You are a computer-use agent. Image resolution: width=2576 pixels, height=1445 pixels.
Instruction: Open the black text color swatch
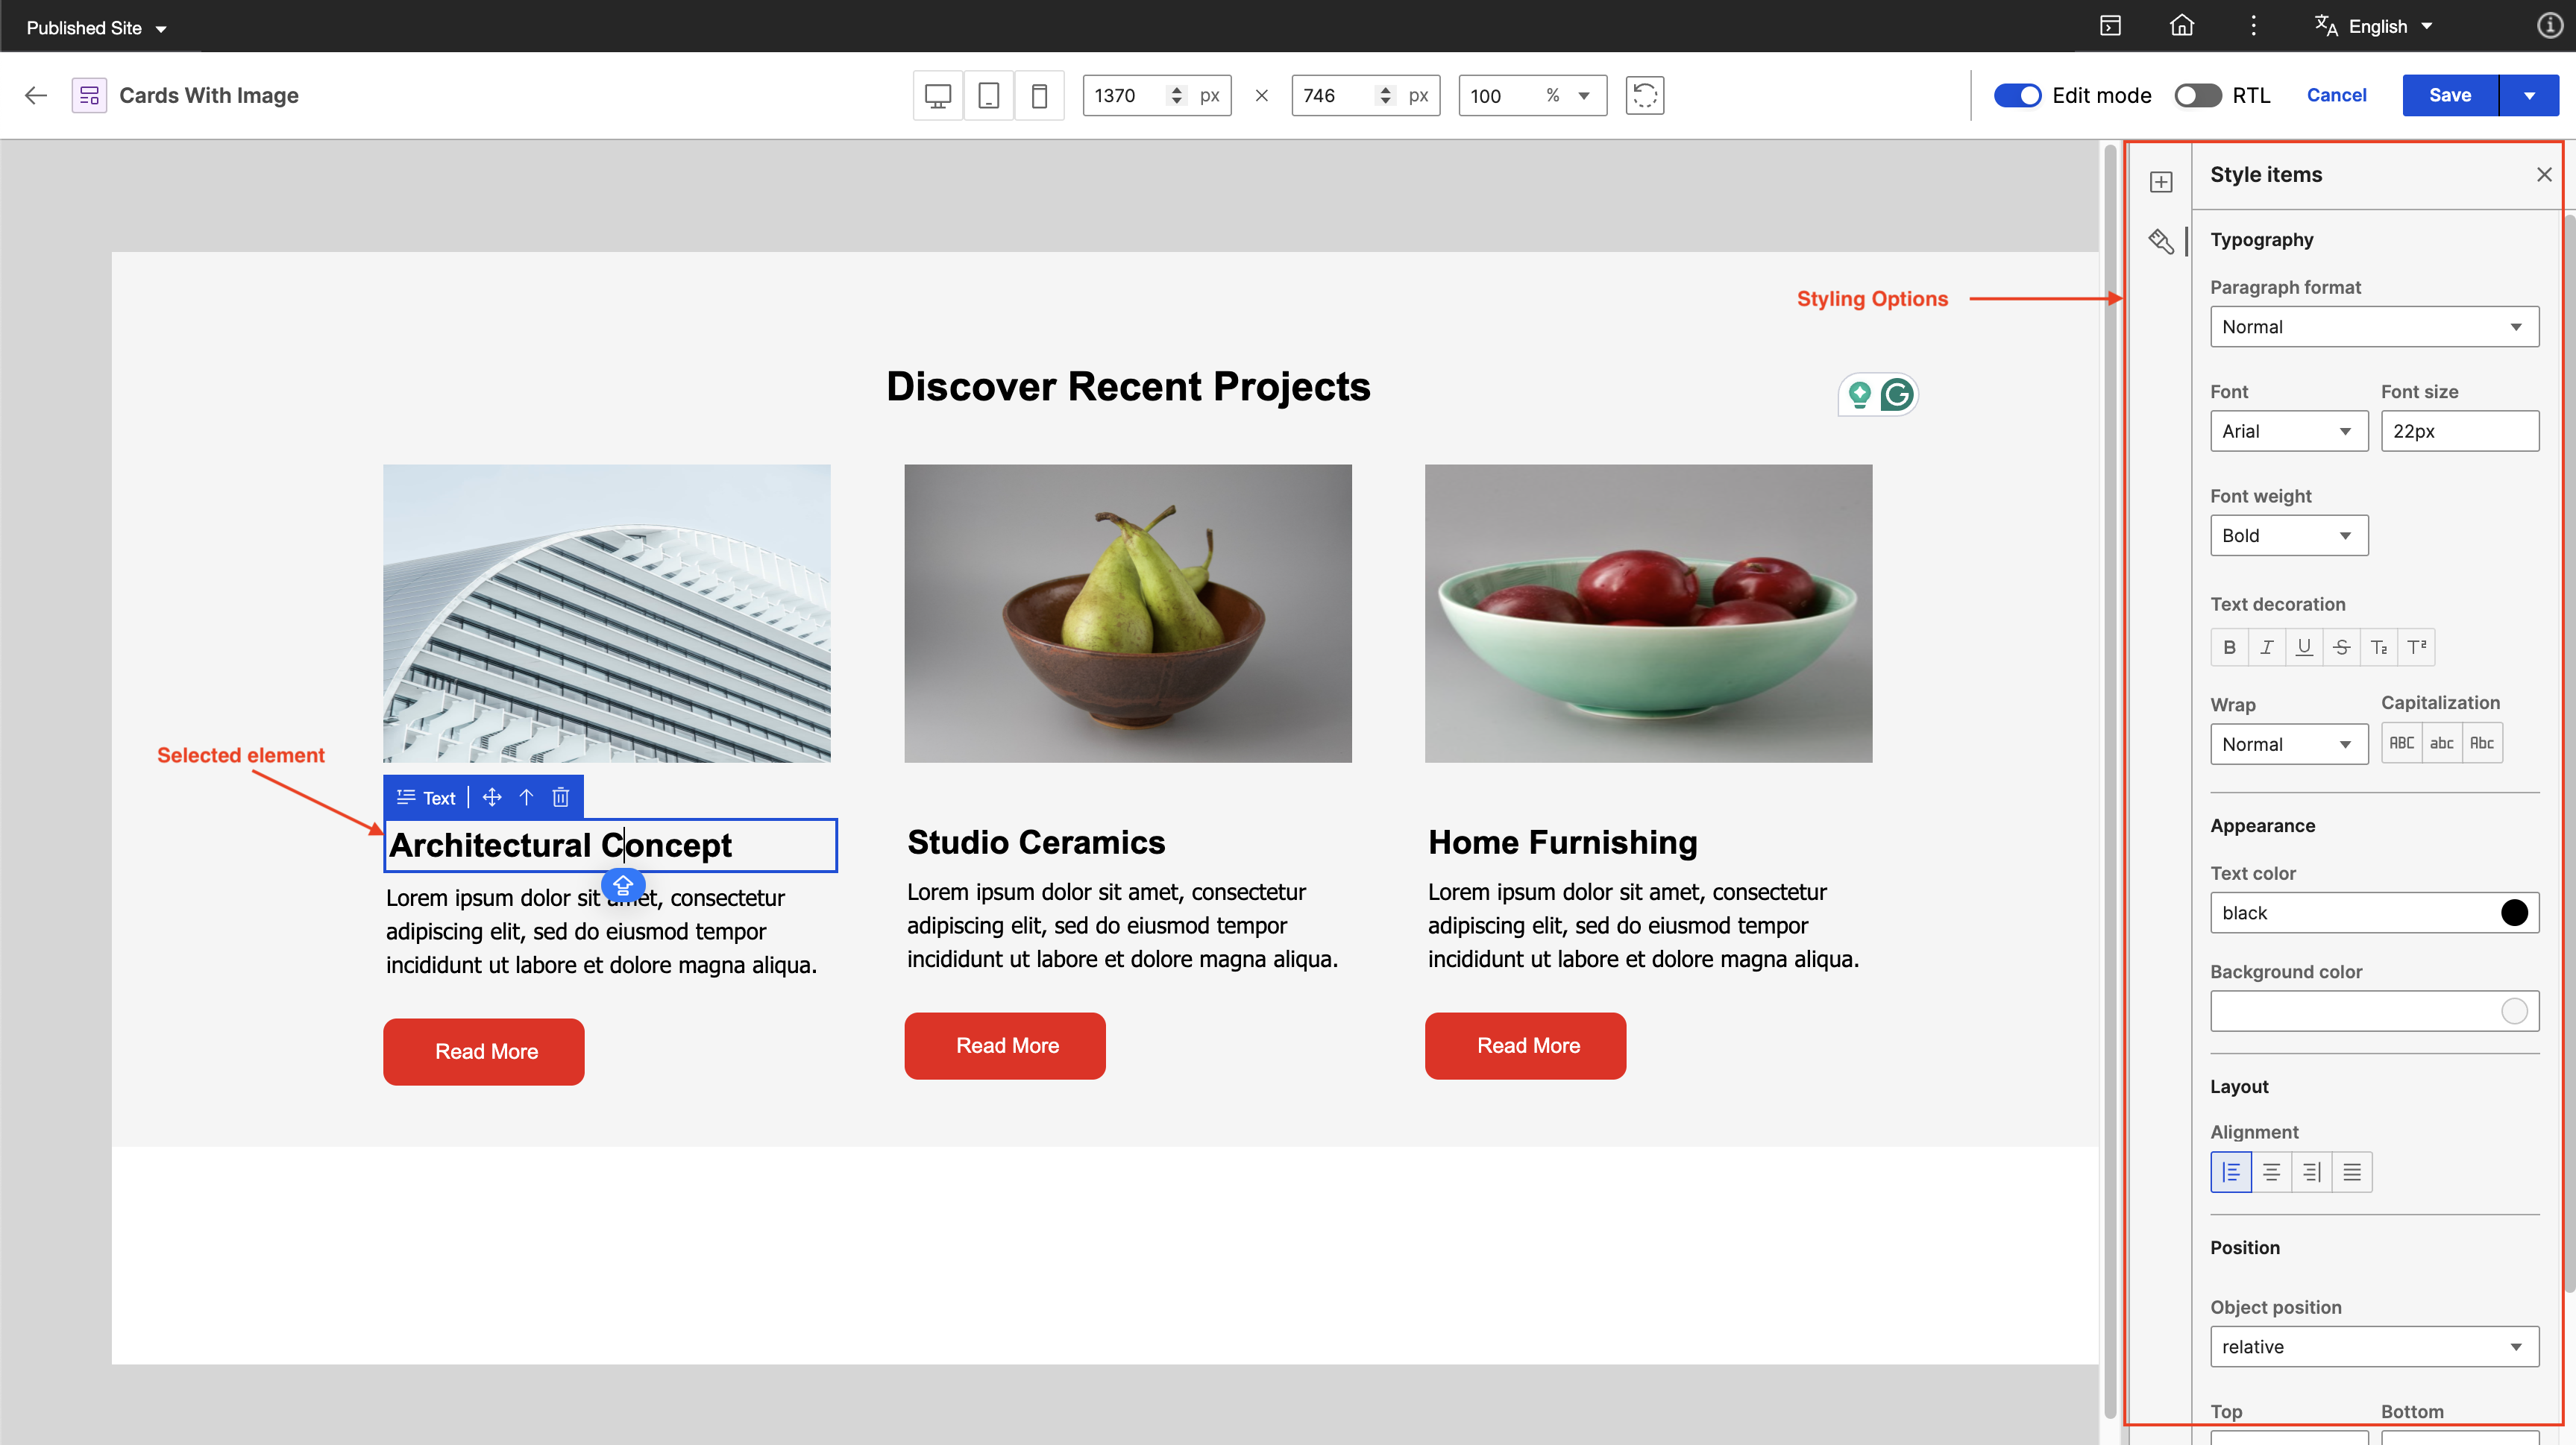pos(2513,913)
